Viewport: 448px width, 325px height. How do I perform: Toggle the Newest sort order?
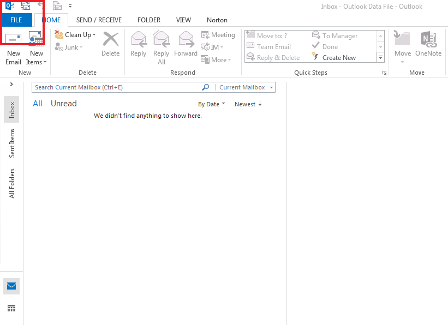(248, 104)
